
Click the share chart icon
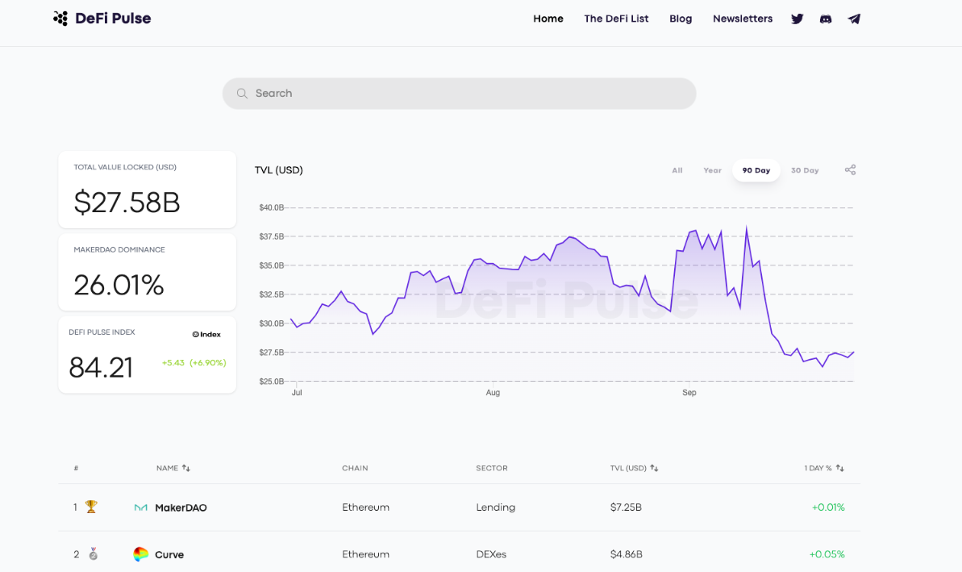point(850,170)
